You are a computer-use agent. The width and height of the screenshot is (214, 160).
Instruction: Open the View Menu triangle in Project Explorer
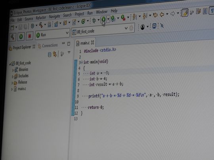point(69,52)
